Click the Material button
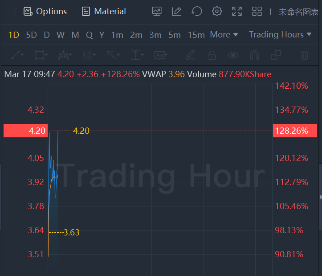Viewport: 322px width, 276px height. (104, 12)
